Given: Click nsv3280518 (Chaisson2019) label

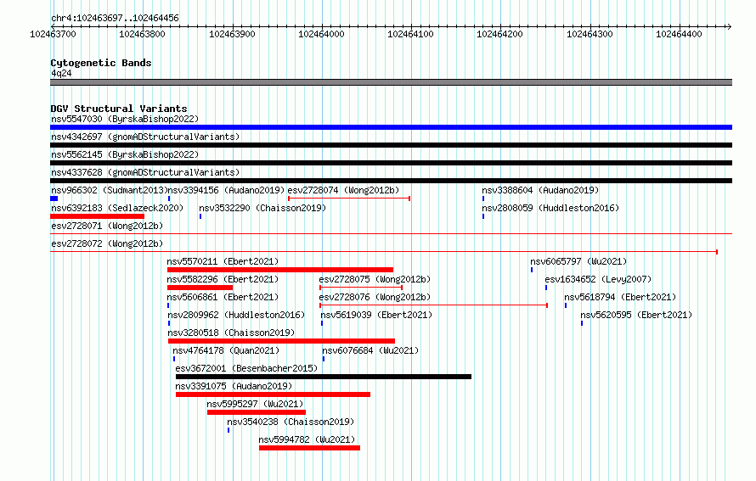Looking at the screenshot, I should pos(231,333).
